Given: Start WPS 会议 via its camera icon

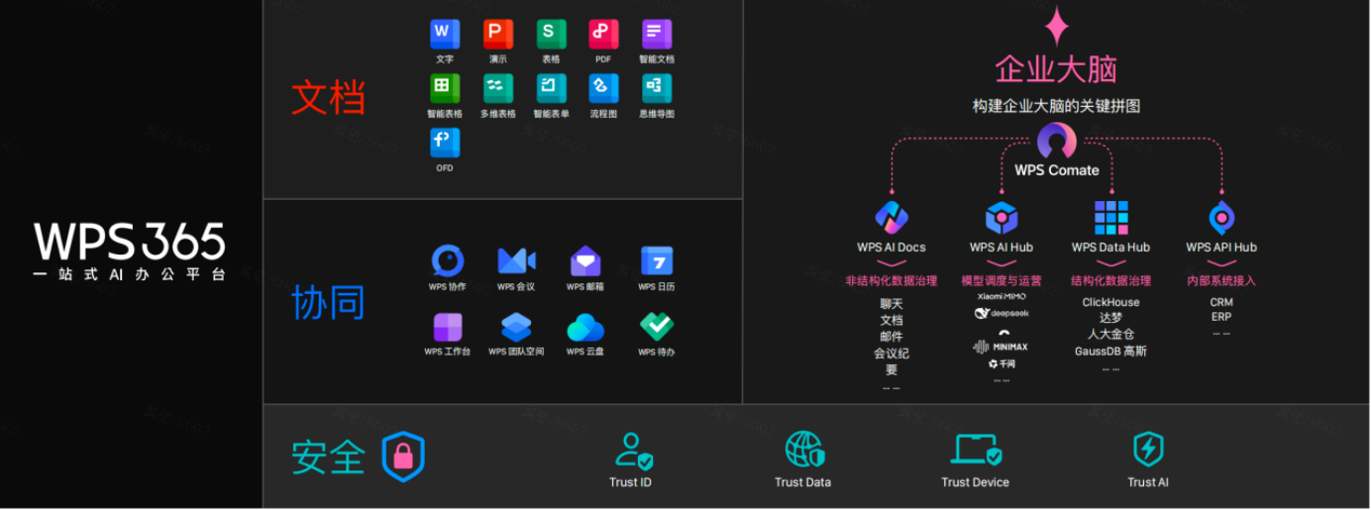Looking at the screenshot, I should pyautogui.click(x=516, y=260).
